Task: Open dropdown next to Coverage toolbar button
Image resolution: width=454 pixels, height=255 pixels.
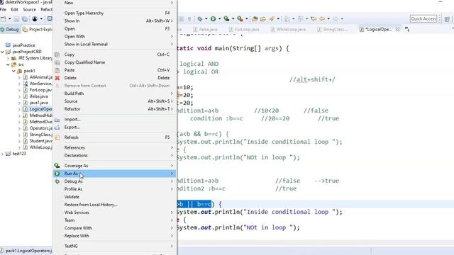Action: point(233,19)
